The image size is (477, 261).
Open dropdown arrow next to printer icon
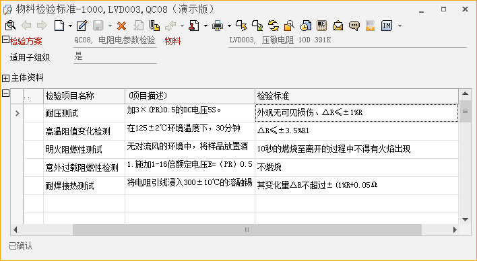click(x=229, y=26)
